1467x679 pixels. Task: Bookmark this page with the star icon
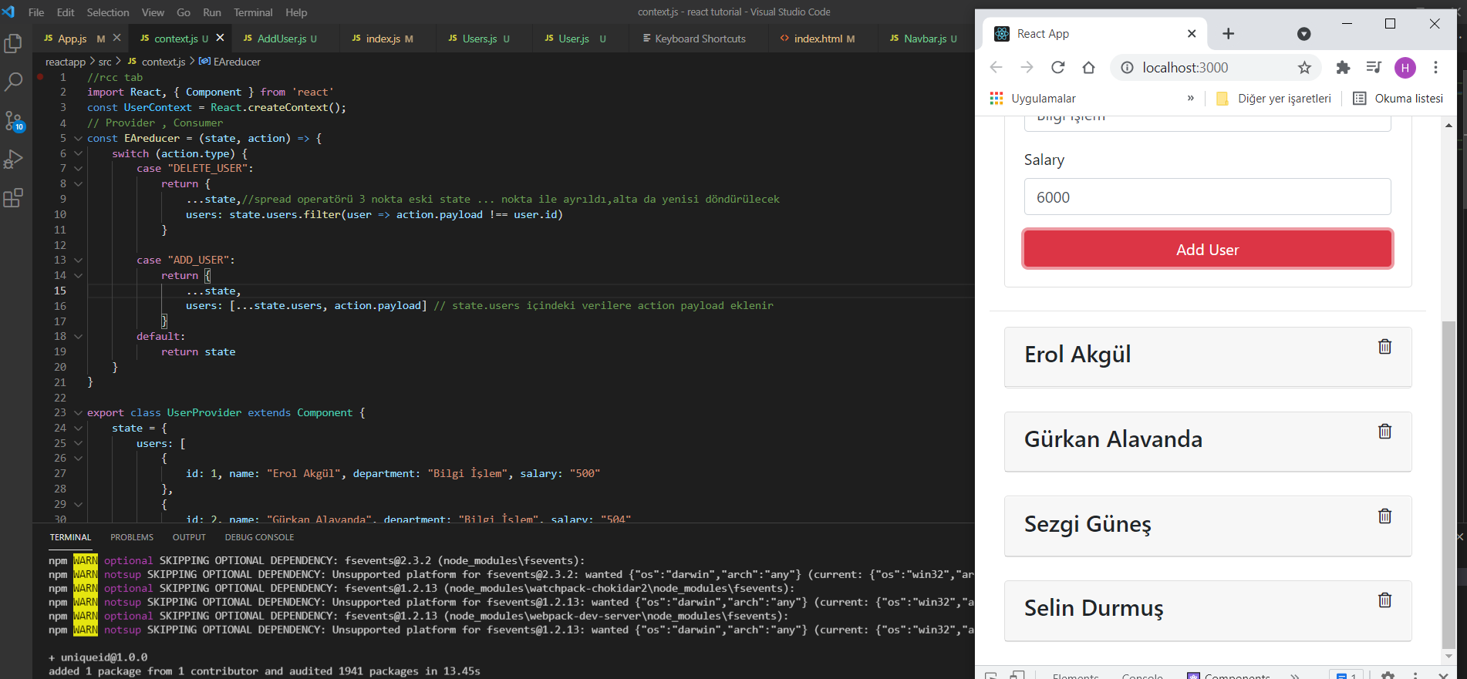pos(1304,68)
